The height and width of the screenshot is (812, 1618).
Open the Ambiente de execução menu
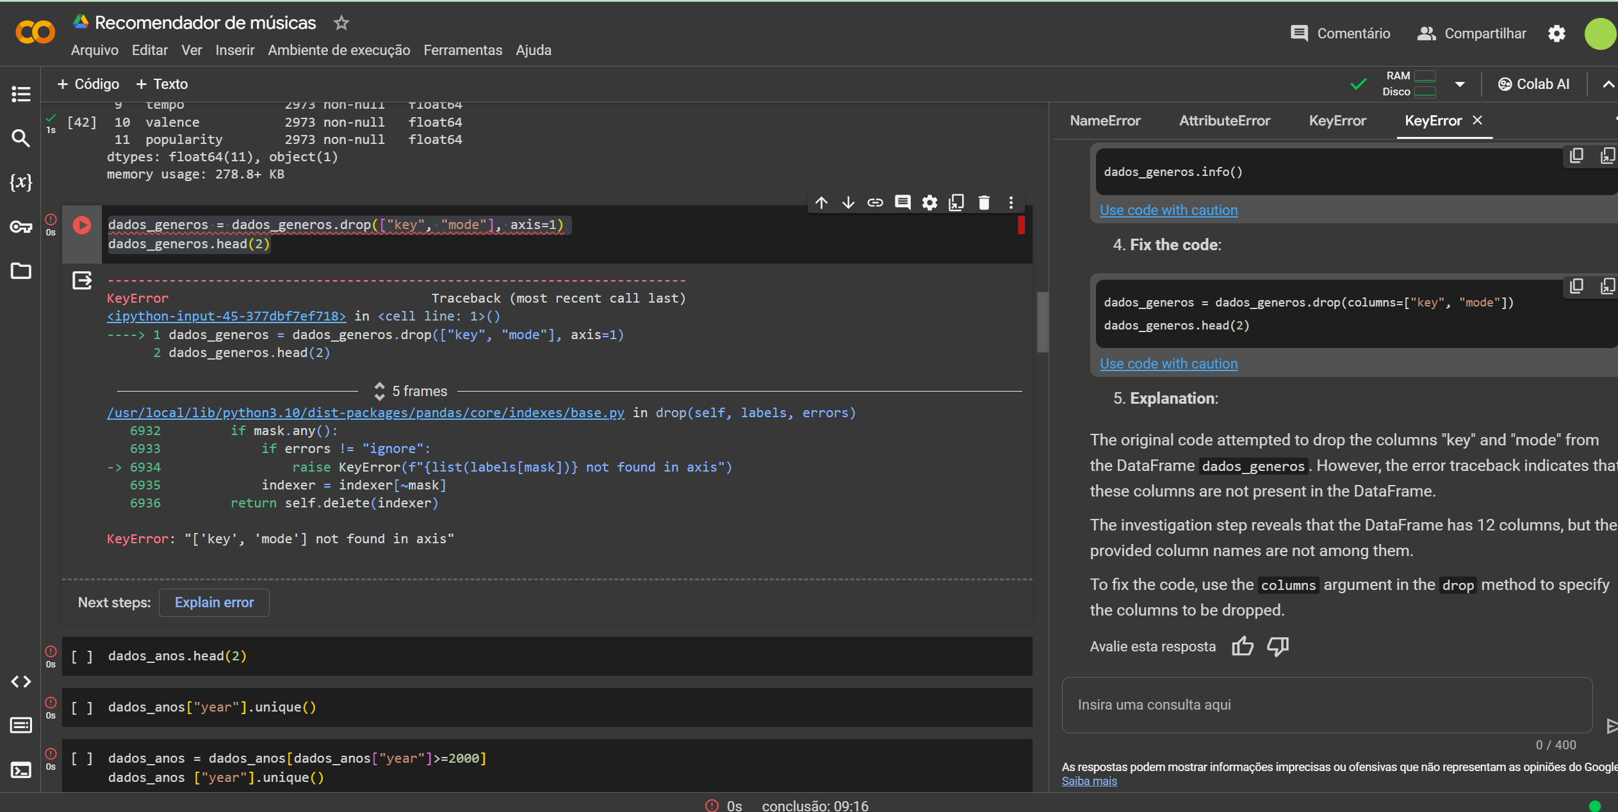click(339, 50)
